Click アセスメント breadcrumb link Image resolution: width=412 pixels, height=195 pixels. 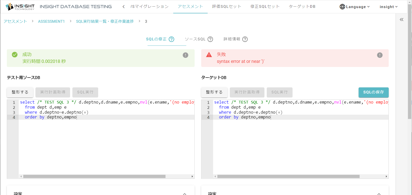(x=15, y=21)
